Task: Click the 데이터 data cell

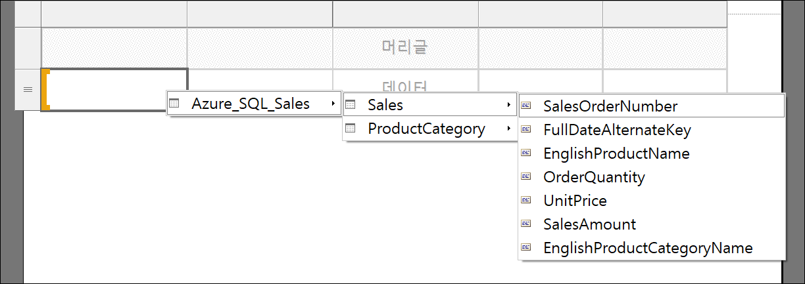Action: 405,81
